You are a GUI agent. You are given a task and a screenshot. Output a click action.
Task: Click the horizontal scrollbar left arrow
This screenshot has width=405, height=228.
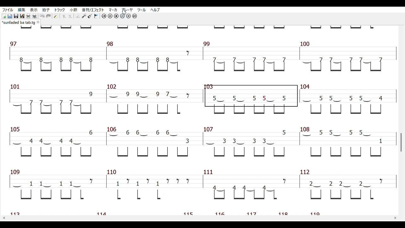tap(4, 218)
